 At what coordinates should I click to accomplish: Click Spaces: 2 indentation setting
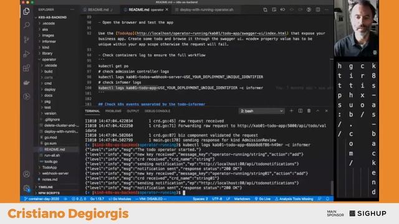click(200, 199)
